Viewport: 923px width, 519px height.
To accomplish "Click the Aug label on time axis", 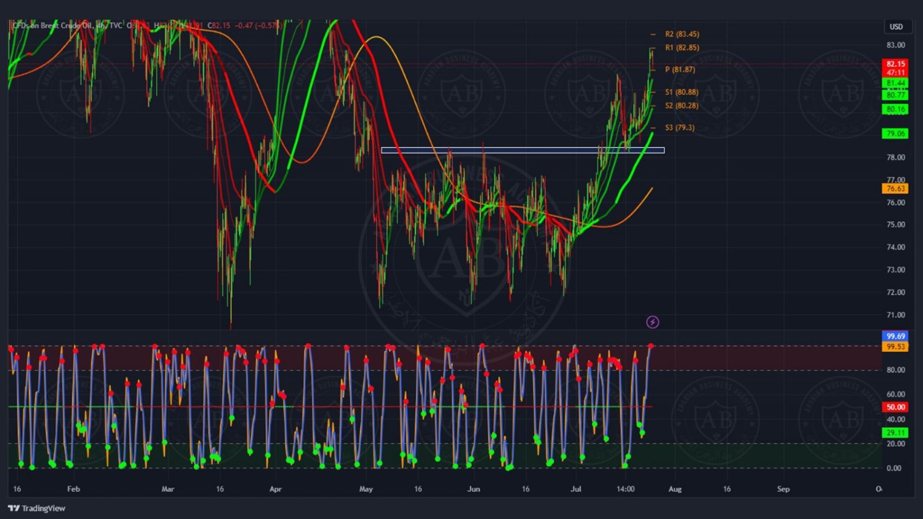I will (x=674, y=489).
